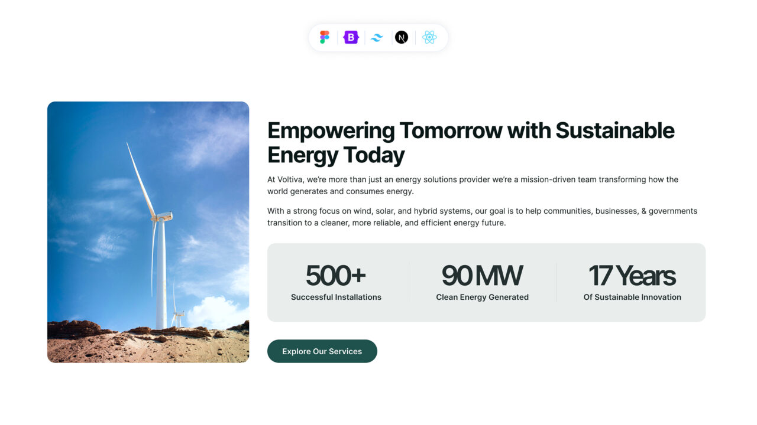Select the Of Sustainable Innovation label

click(x=632, y=297)
